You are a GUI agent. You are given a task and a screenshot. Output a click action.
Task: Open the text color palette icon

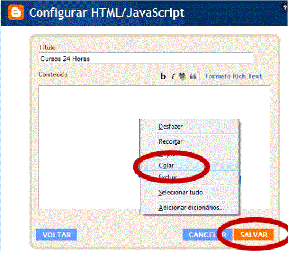(x=182, y=76)
